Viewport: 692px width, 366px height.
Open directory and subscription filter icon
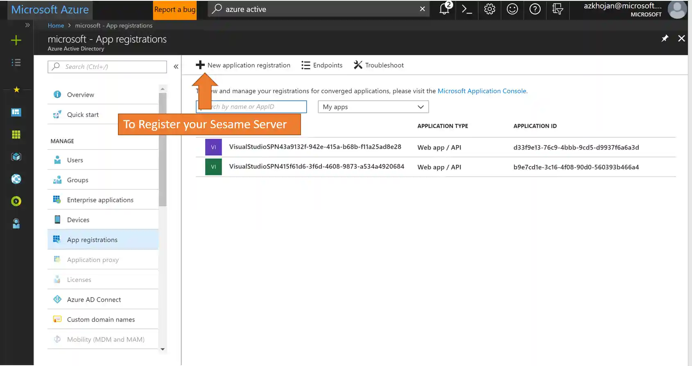(x=557, y=9)
